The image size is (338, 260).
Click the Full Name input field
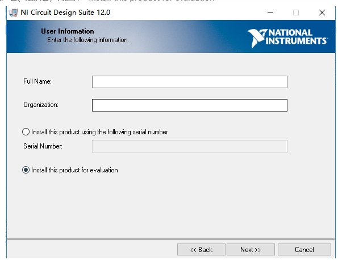point(190,82)
